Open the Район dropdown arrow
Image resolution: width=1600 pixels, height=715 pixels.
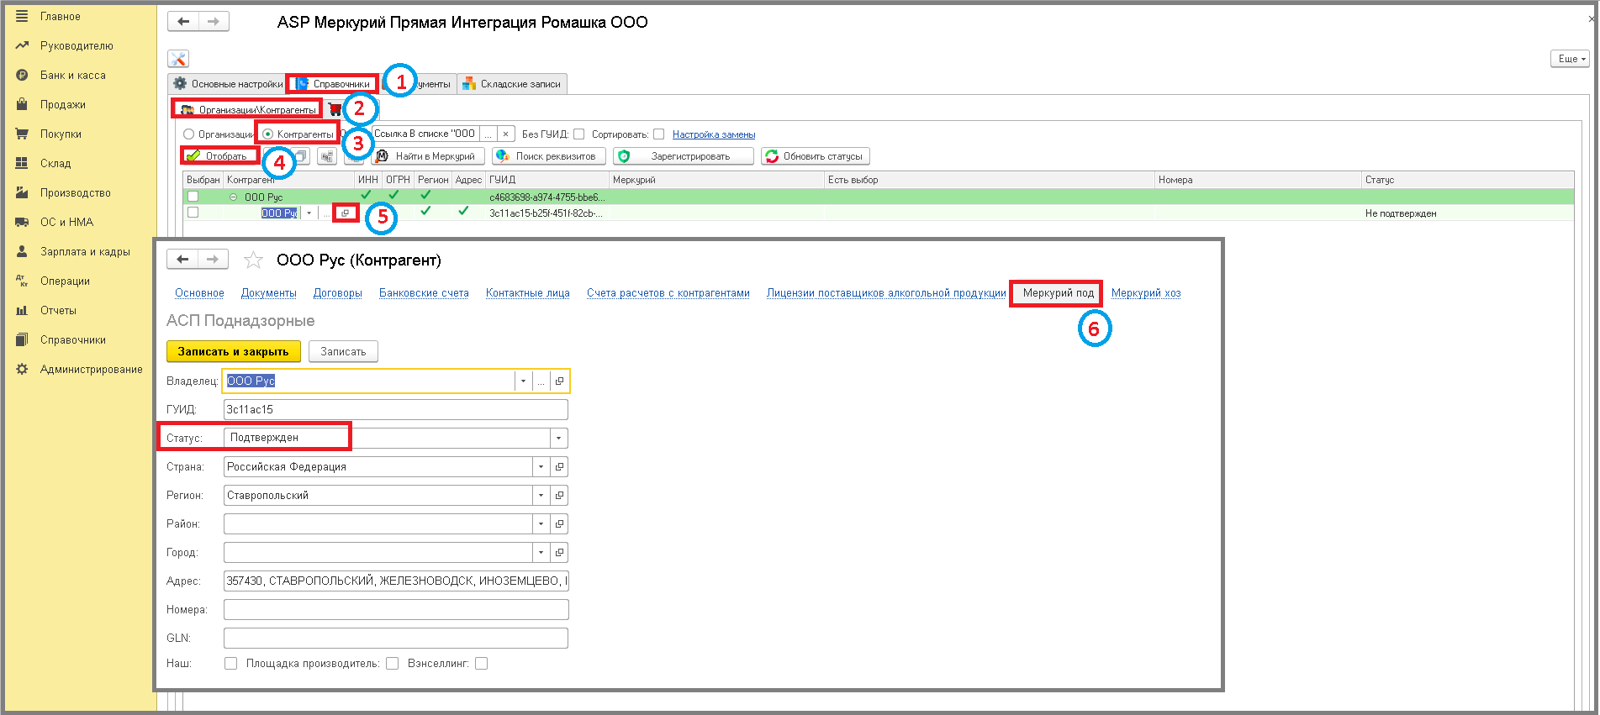[x=541, y=523]
